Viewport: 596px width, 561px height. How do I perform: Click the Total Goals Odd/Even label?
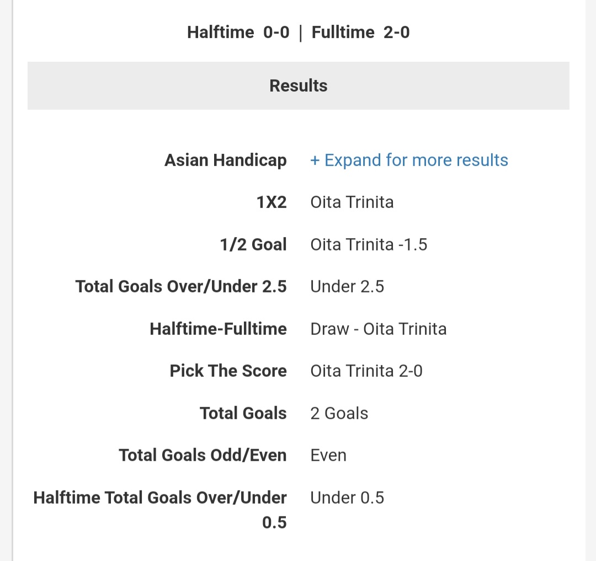tap(203, 456)
